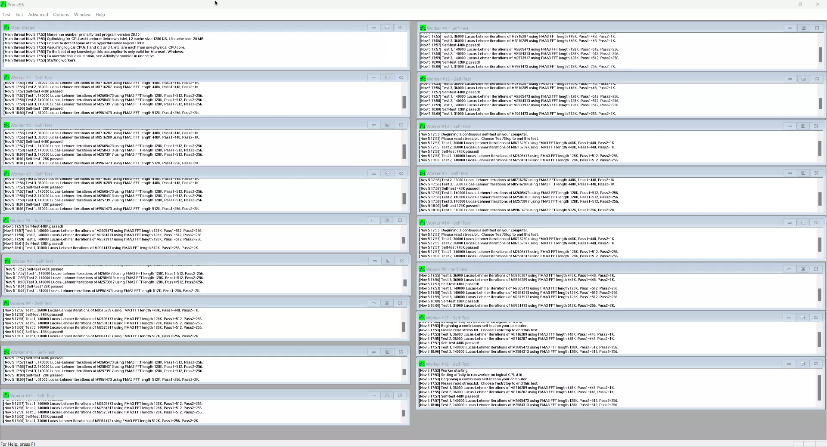Click the Worker #5 window icon
The image size is (827, 447).
(x=422, y=173)
